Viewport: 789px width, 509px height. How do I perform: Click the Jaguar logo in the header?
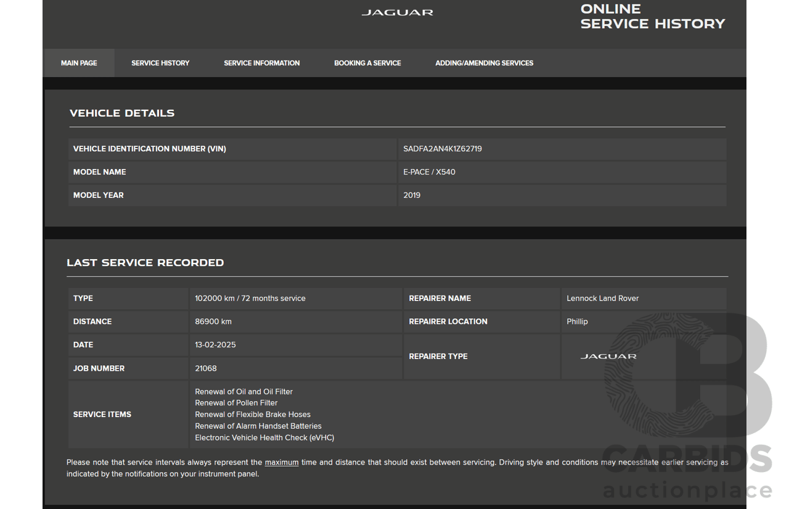(397, 12)
